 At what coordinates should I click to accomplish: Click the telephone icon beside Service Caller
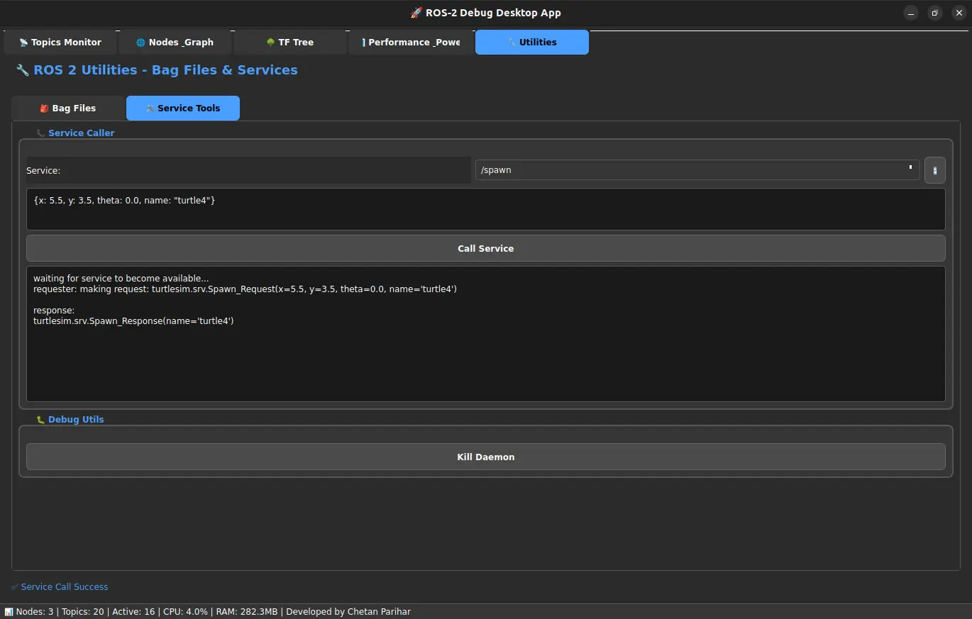[40, 133]
